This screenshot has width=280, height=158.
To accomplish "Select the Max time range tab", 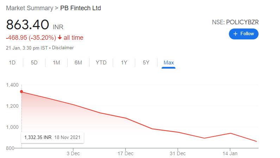I will (x=169, y=63).
